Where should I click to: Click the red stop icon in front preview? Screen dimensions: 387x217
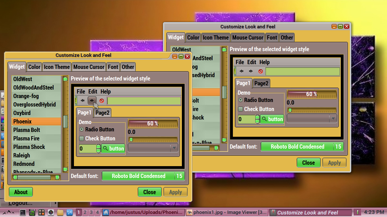[x=102, y=101]
